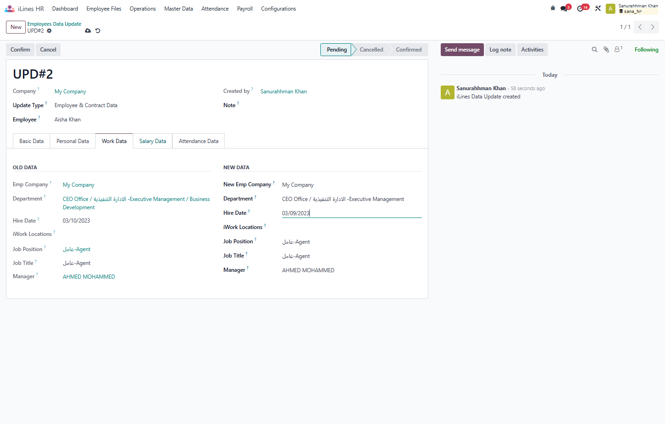Viewport: 665px width, 424px height.
Task: Open the Activities button in chatter
Action: pos(532,50)
